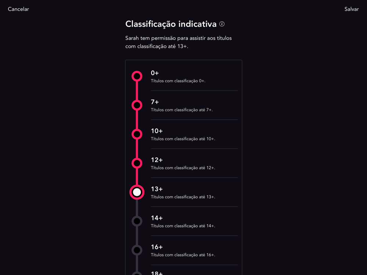Screen dimensions: 367x275
Task: Save the rating with Salvar
Action: (352, 9)
